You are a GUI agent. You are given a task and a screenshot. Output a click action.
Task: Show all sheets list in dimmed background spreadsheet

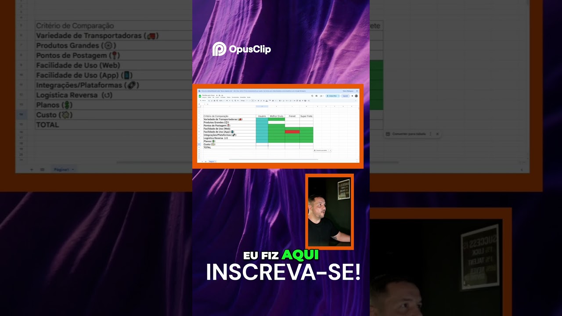[x=43, y=169]
